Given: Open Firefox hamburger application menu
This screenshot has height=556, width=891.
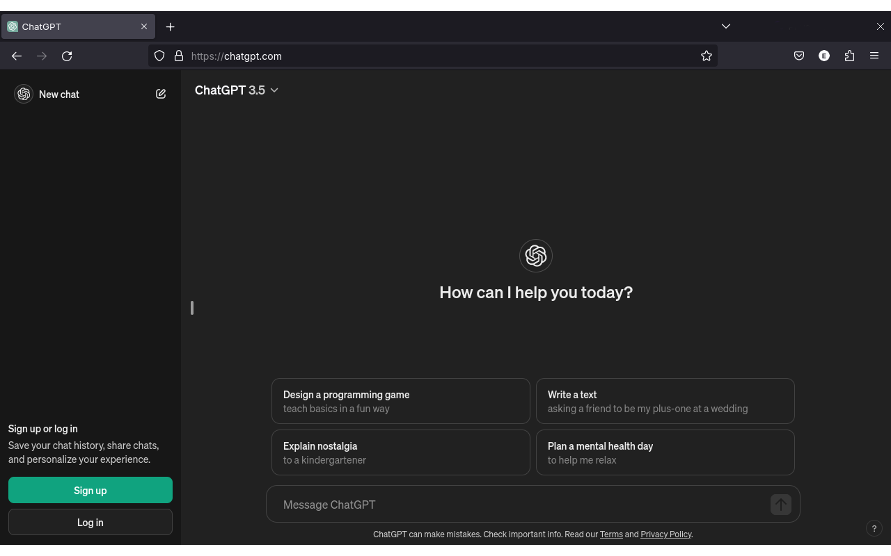Looking at the screenshot, I should (x=874, y=56).
